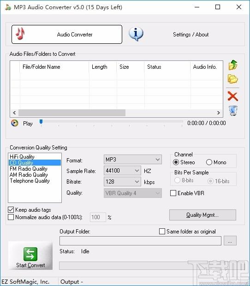Click the trash bin clear list icon
The width and height of the screenshot is (250, 286).
point(233,111)
